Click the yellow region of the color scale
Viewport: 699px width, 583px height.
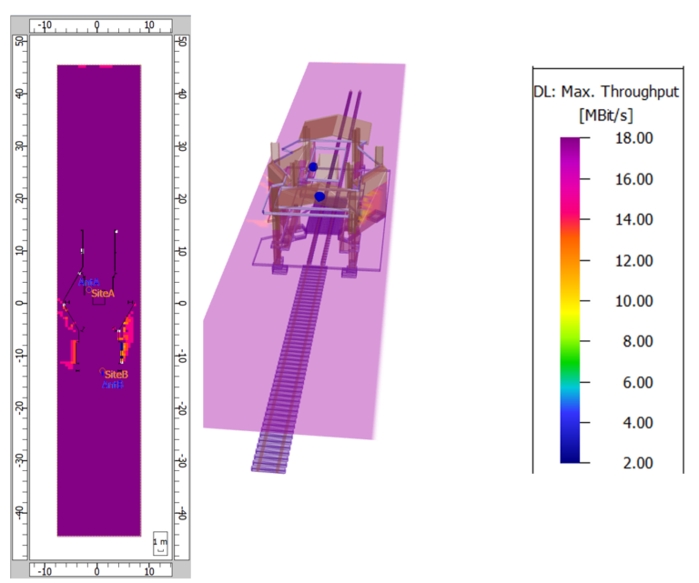point(571,301)
